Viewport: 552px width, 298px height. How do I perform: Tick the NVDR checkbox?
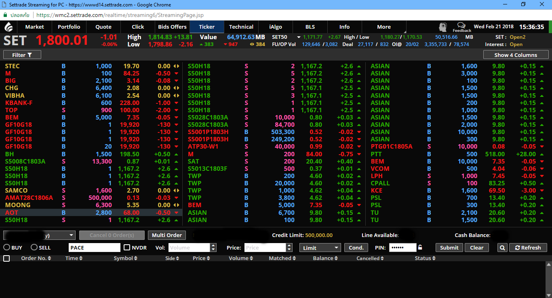tap(127, 248)
